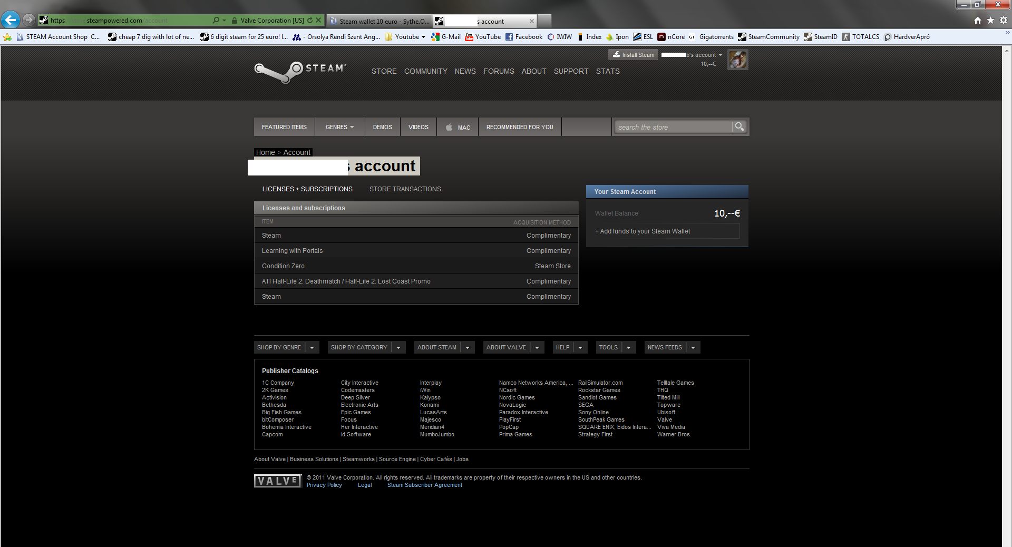The width and height of the screenshot is (1012, 547).
Task: Open the Electronic Arts publisher link
Action: click(359, 405)
